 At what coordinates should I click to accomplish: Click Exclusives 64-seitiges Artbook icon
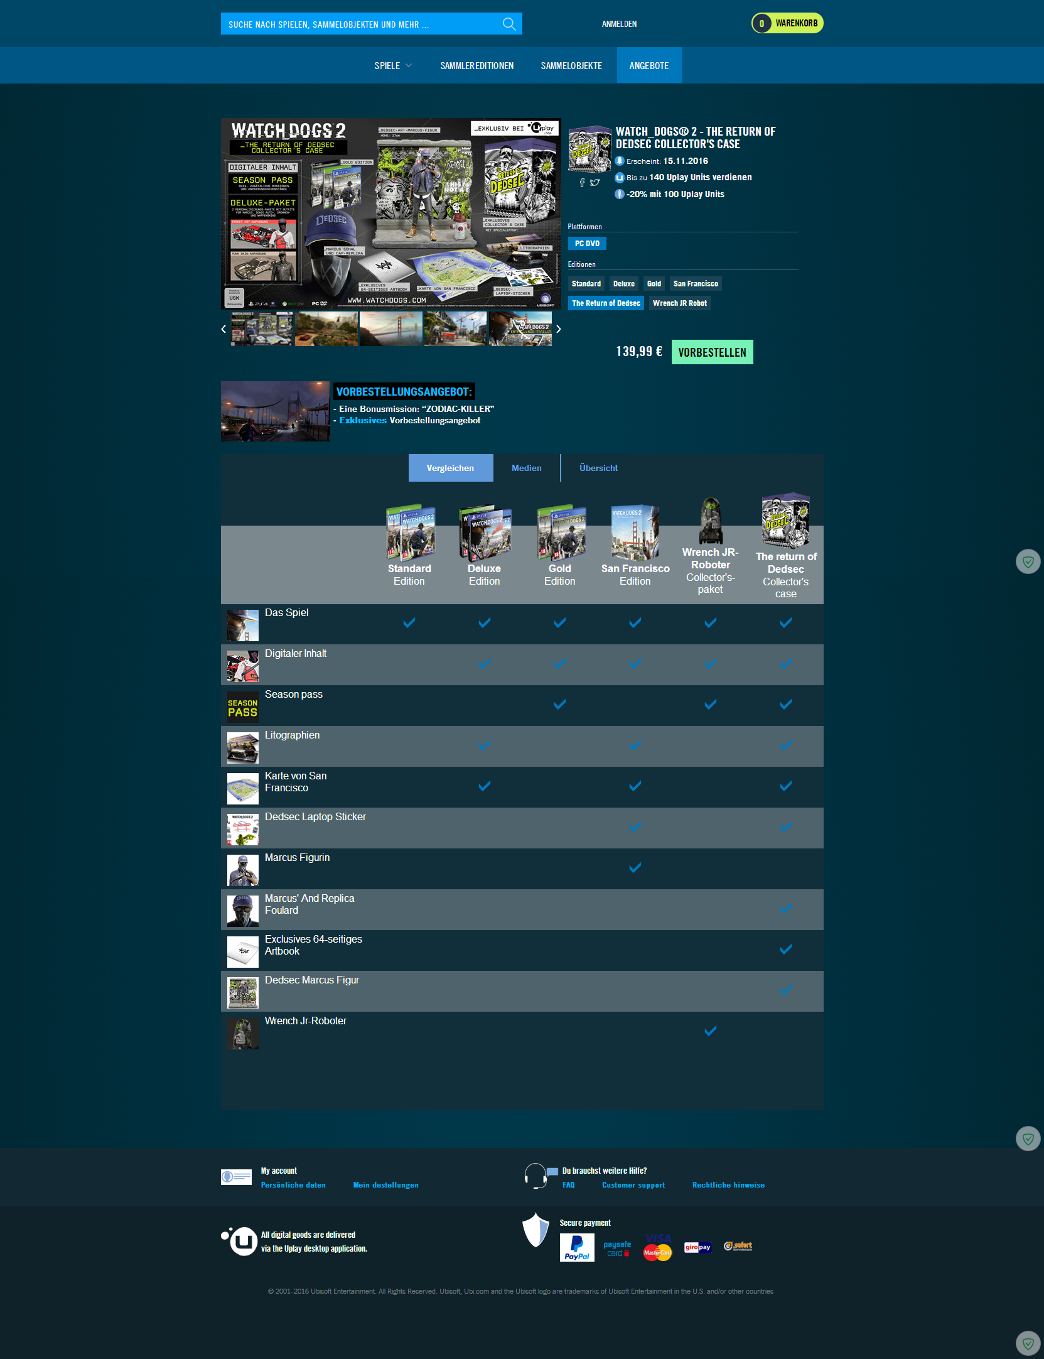(x=243, y=951)
